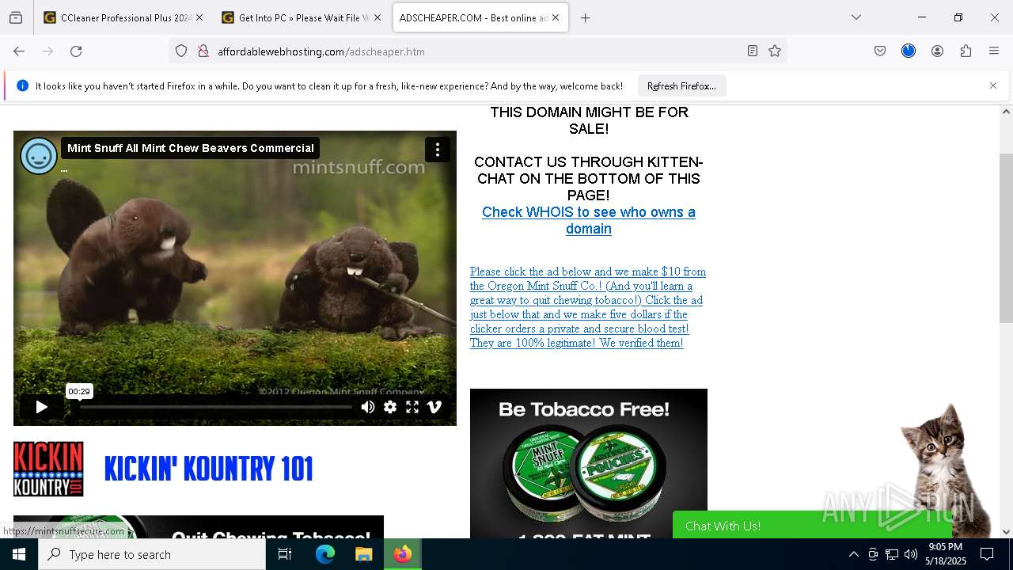Close the Get Into PC tab
1013x570 pixels.
click(378, 17)
